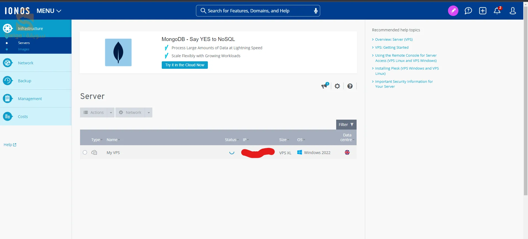Image resolution: width=528 pixels, height=239 pixels.
Task: Click the plus-box add icon in header
Action: pyautogui.click(x=482, y=11)
